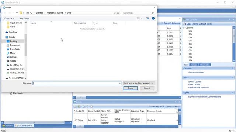This screenshot has height=132, width=236.
Task: Open the IData network drive
Action: coord(15,73)
